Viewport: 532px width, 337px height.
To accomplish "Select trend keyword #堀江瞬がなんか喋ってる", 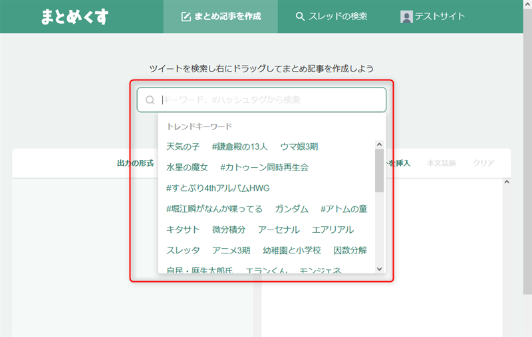I will tap(214, 209).
